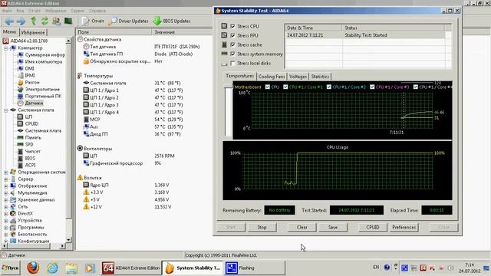The image size is (491, 276).
Task: Expand the Отображение tree node
Action: click(6, 186)
